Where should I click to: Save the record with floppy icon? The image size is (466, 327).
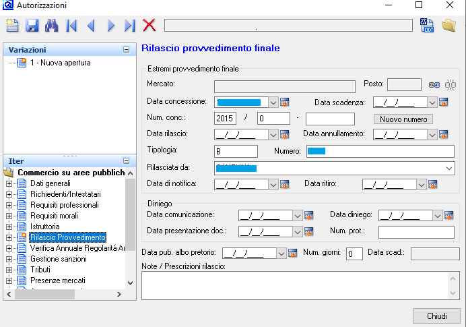(x=32, y=26)
